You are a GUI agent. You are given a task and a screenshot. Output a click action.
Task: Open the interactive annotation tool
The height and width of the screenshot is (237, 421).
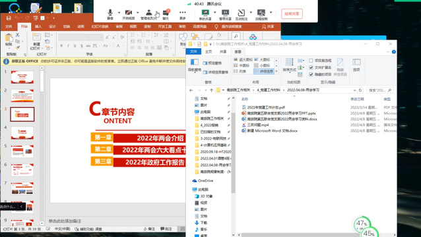pyautogui.click(x=241, y=14)
